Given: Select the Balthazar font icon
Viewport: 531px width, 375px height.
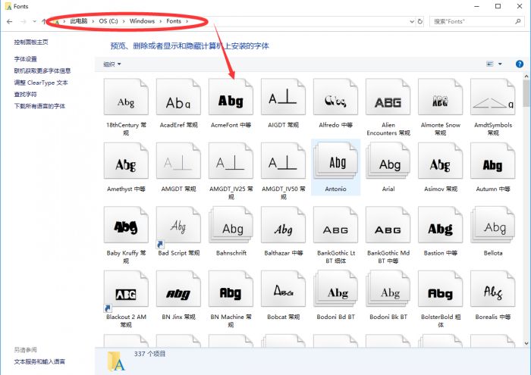Looking at the screenshot, I should click(284, 225).
